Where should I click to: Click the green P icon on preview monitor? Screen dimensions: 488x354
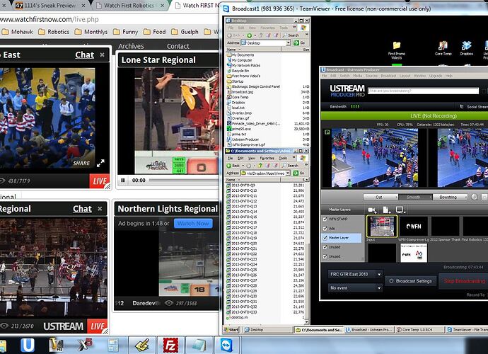[x=327, y=132]
